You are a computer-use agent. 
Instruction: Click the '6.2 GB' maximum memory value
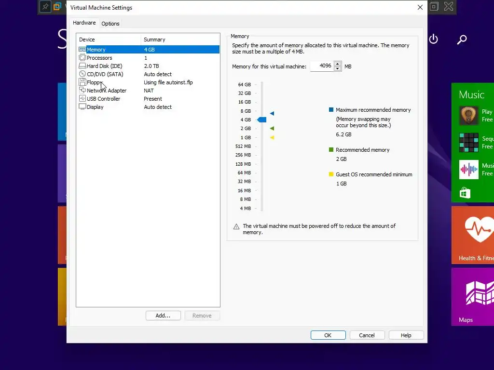point(343,134)
